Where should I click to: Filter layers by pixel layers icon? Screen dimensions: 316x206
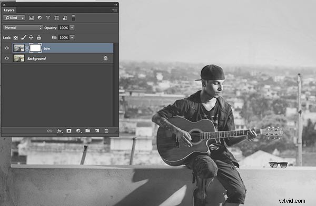coord(31,18)
